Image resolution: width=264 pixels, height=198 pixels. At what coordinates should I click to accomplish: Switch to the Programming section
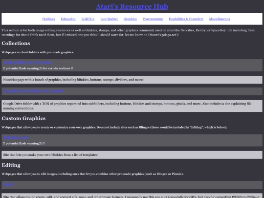coord(153,19)
